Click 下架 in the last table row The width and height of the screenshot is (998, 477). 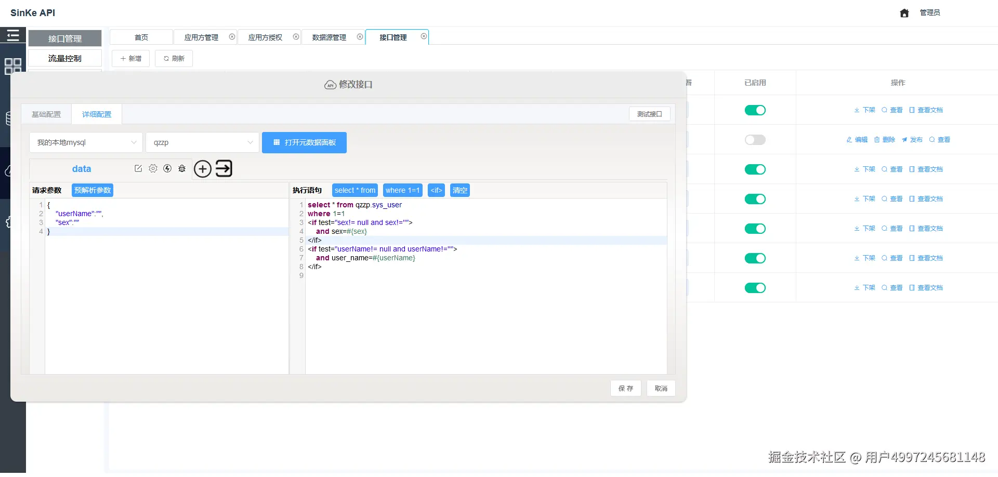[x=864, y=288]
